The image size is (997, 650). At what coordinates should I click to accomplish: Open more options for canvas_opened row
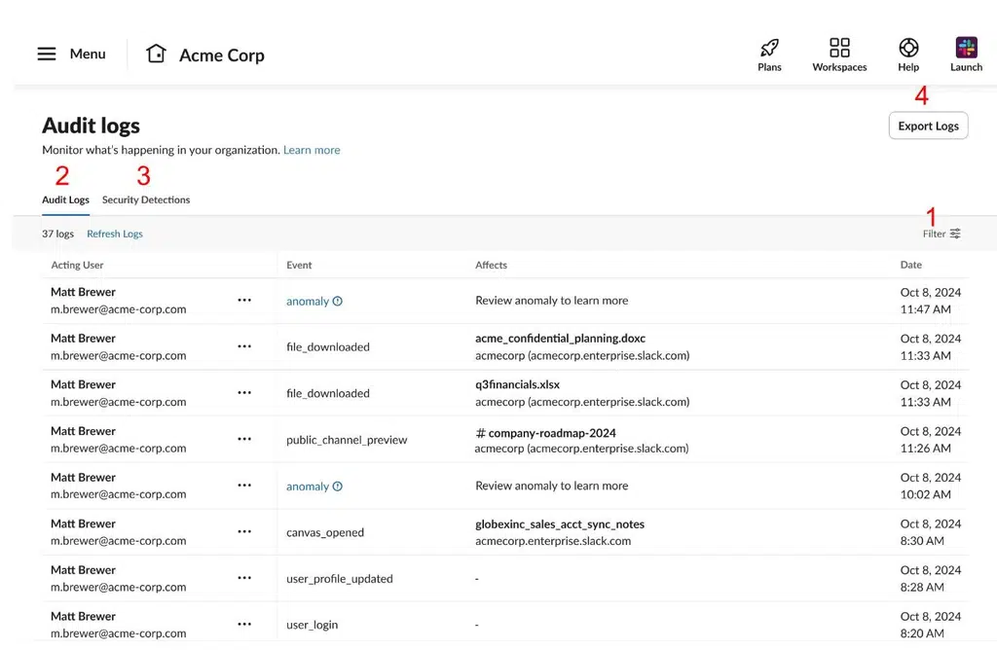(x=244, y=531)
